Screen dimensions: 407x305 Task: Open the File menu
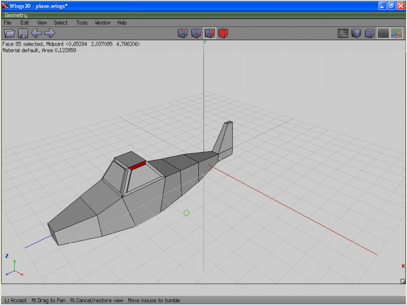pyautogui.click(x=8, y=23)
